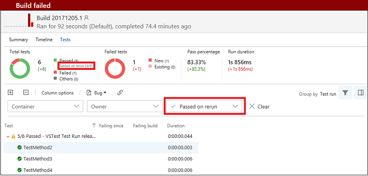Click the green check icon for TestMethod2
This screenshot has width=368, height=176.
(x=19, y=148)
